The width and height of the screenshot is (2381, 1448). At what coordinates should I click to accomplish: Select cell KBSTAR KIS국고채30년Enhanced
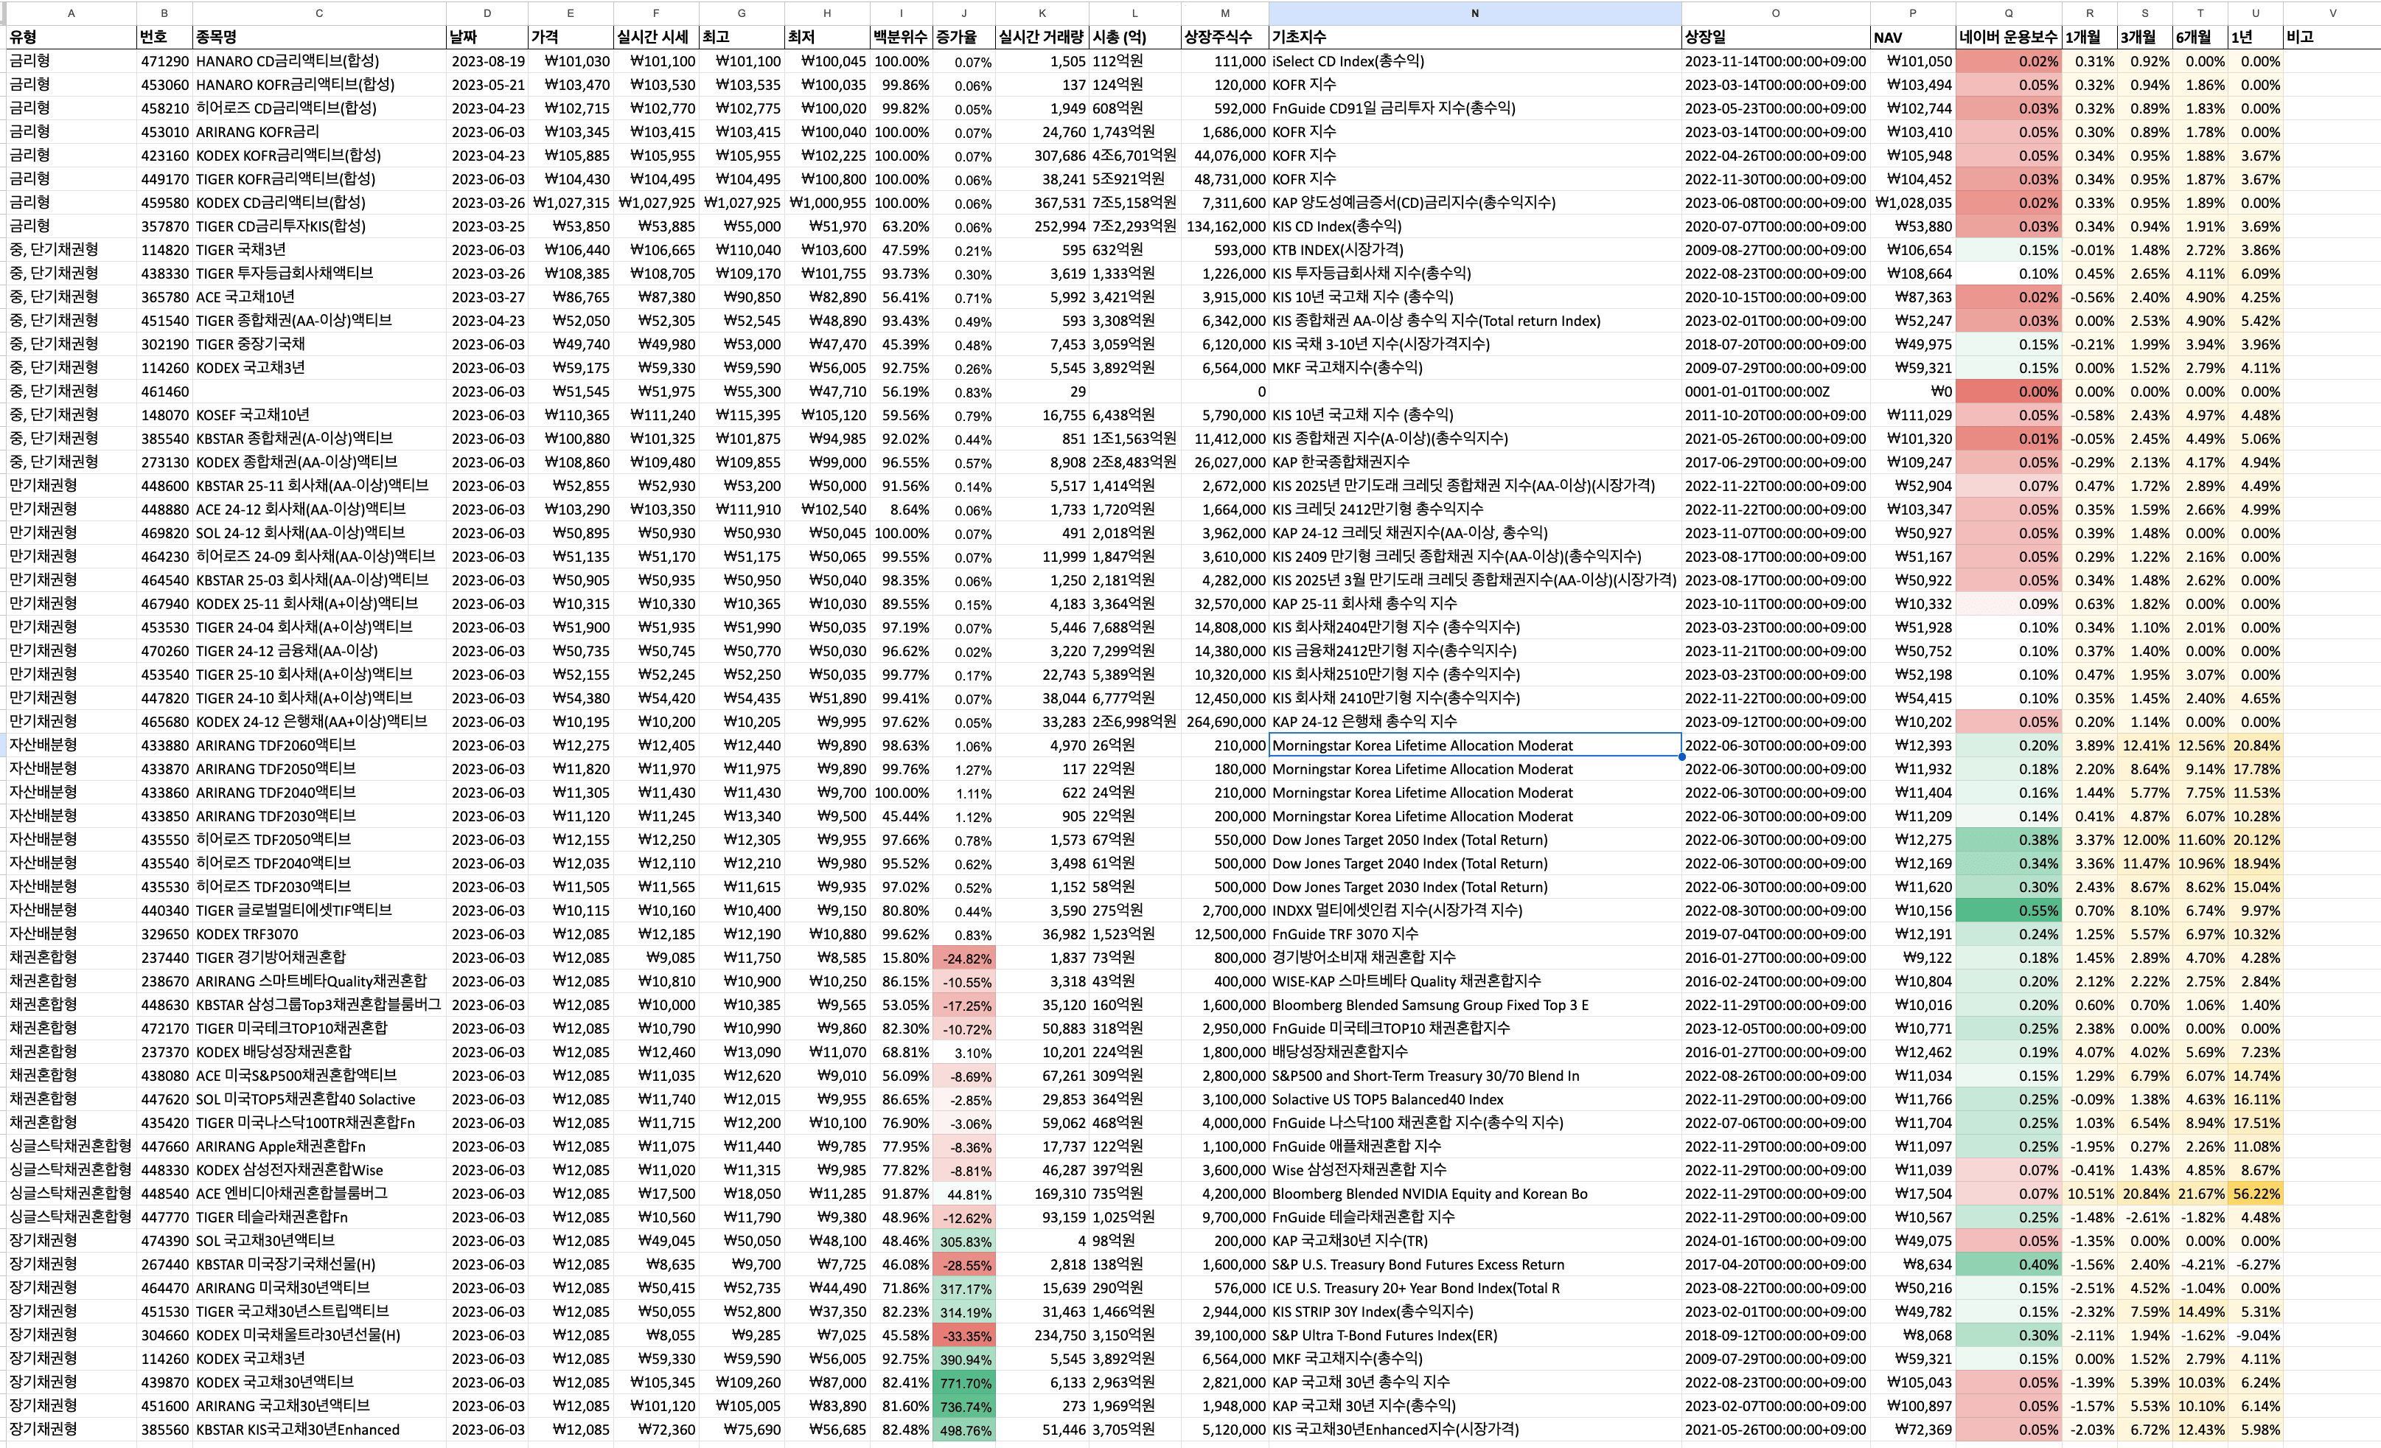click(x=319, y=1430)
